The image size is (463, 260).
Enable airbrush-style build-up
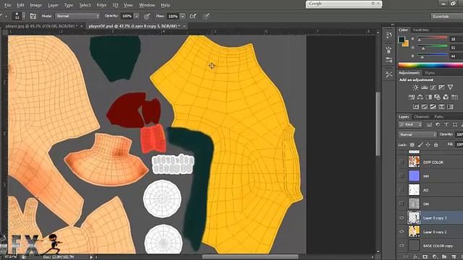(x=193, y=16)
